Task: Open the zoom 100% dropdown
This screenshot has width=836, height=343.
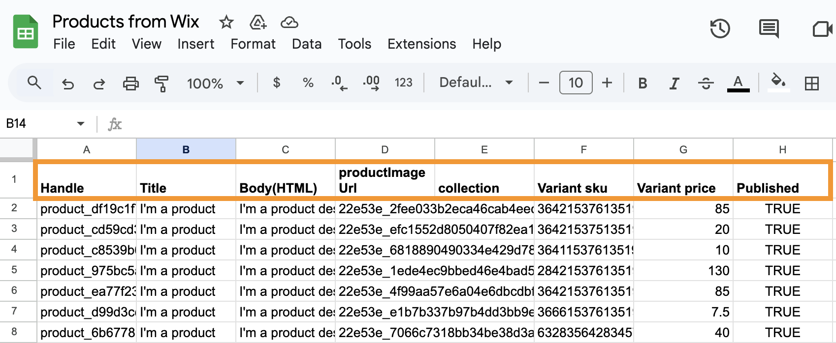Action: coord(216,83)
